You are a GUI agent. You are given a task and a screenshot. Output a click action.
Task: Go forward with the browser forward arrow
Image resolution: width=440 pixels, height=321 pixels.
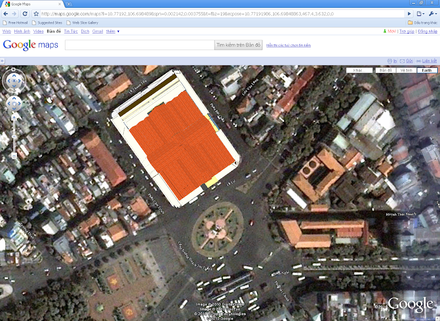pos(15,13)
